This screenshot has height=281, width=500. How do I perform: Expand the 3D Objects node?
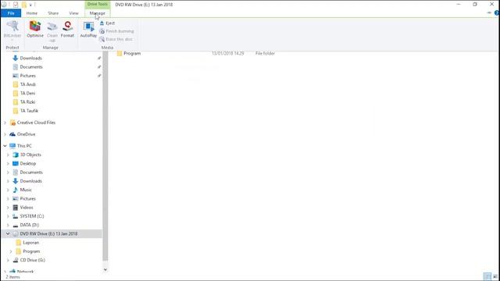point(8,155)
